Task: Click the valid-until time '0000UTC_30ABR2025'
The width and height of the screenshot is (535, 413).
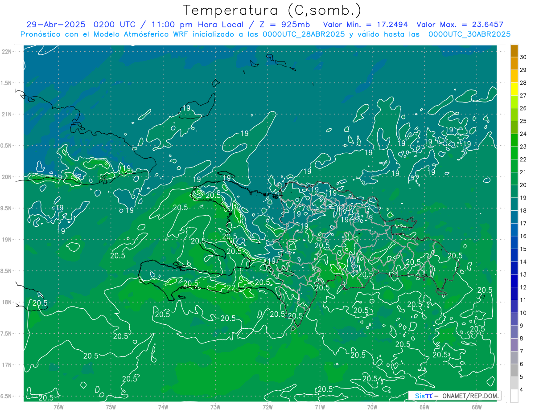Action: pyautogui.click(x=469, y=34)
